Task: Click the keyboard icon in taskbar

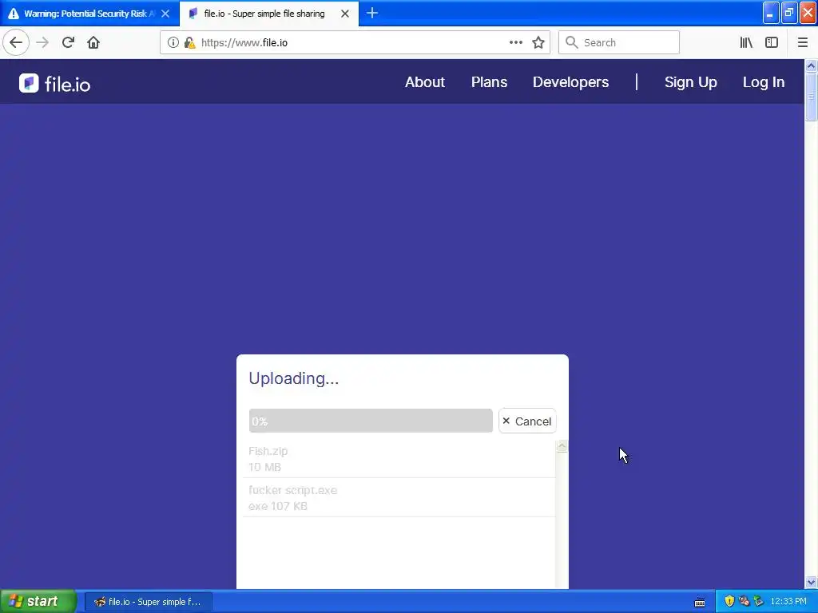Action: click(700, 602)
